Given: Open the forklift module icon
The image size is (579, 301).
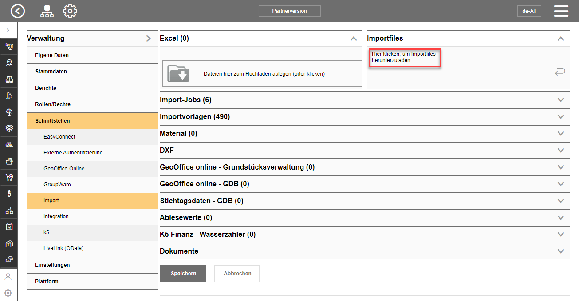Looking at the screenshot, I should (x=9, y=145).
